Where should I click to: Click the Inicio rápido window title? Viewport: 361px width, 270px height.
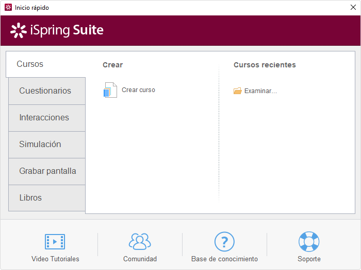[x=32, y=8]
